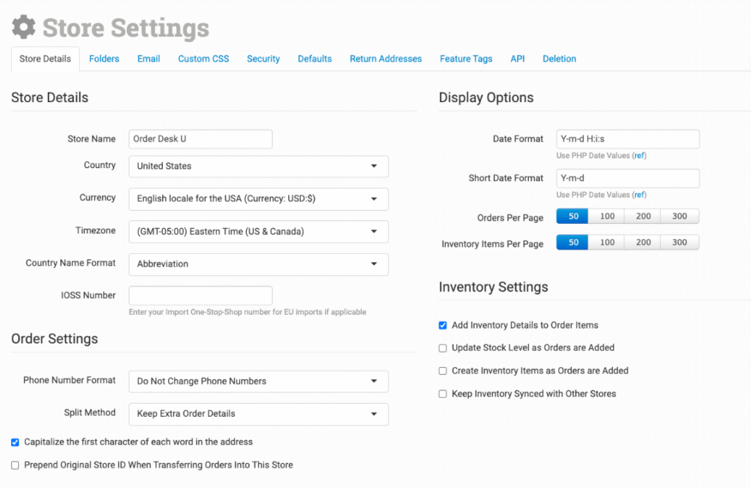Viewport: 751px width, 488px height.
Task: Click the Store Name input field
Action: tap(200, 139)
